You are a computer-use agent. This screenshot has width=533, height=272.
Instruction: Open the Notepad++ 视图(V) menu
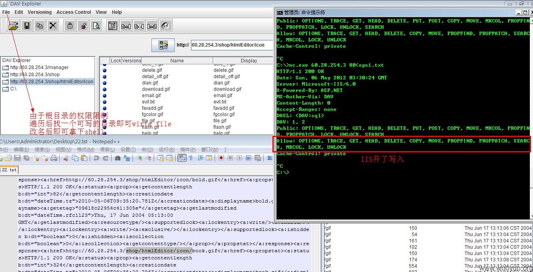(63, 150)
